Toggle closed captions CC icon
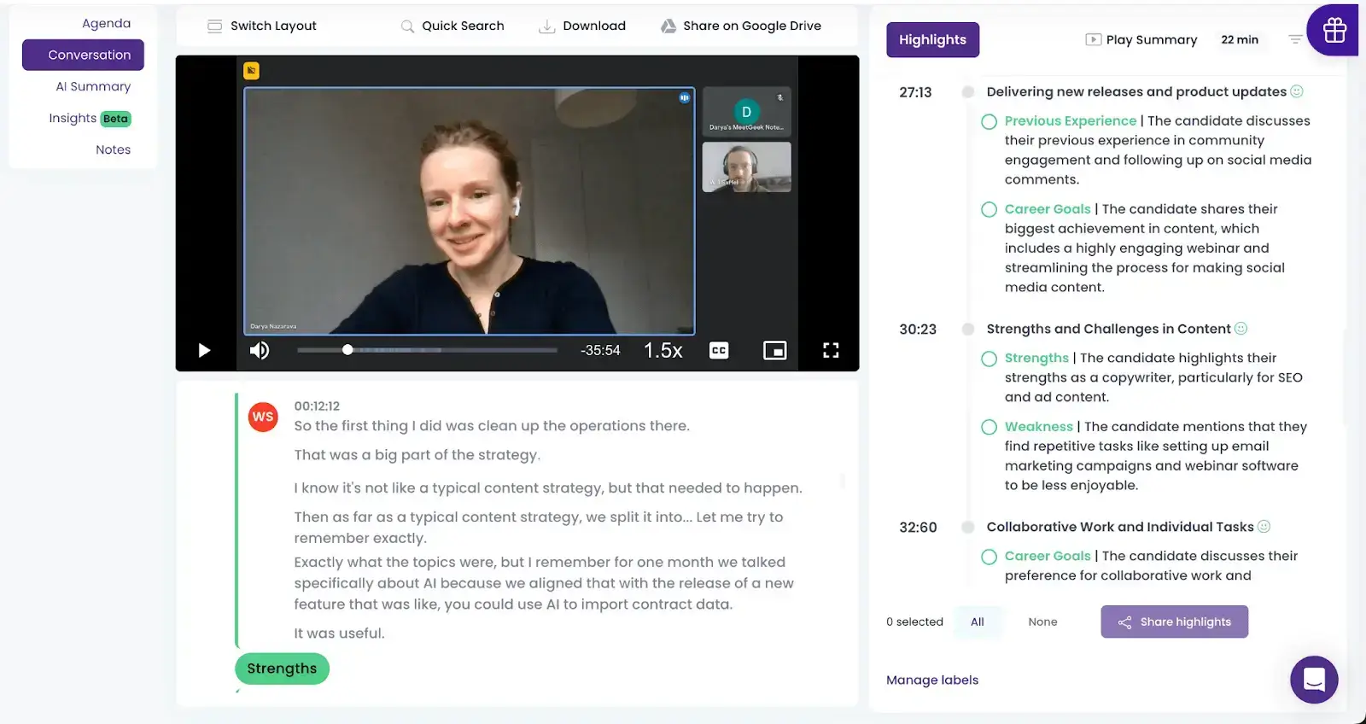 [719, 350]
